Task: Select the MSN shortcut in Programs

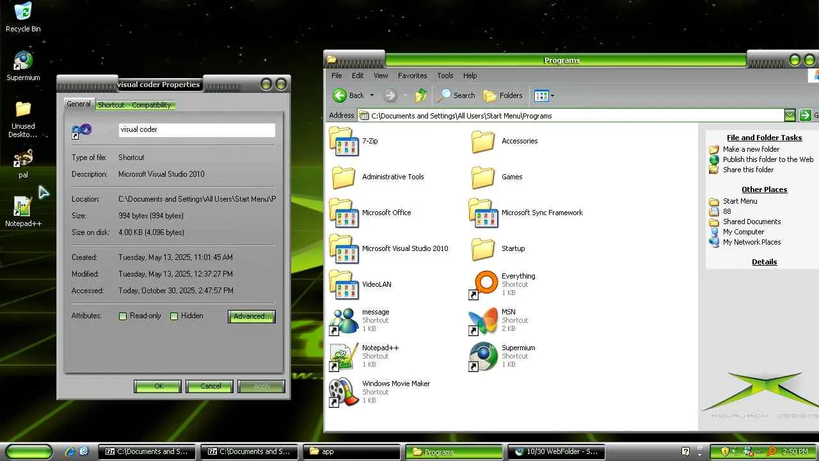Action: [x=498, y=320]
